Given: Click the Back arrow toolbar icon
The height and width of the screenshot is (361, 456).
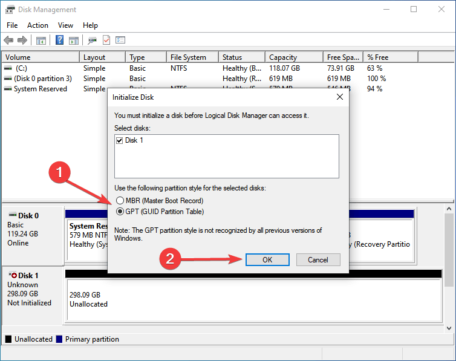Looking at the screenshot, I should tap(8, 40).
